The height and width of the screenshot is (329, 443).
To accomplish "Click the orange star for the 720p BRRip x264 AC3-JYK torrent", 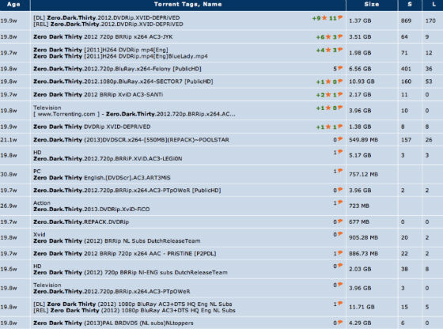I will pos(328,36).
